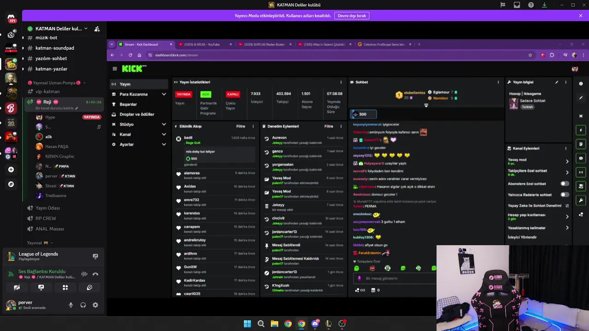The height and width of the screenshot is (331, 589).
Task: Open the explore servers compass icon
Action: pos(11,184)
